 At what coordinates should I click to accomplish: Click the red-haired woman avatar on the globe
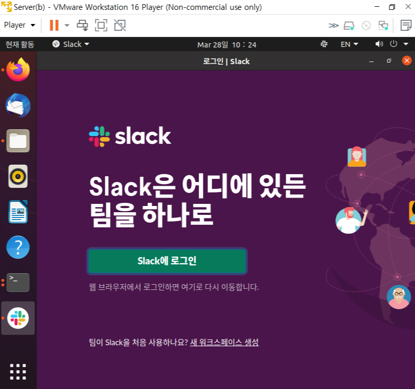[357, 156]
